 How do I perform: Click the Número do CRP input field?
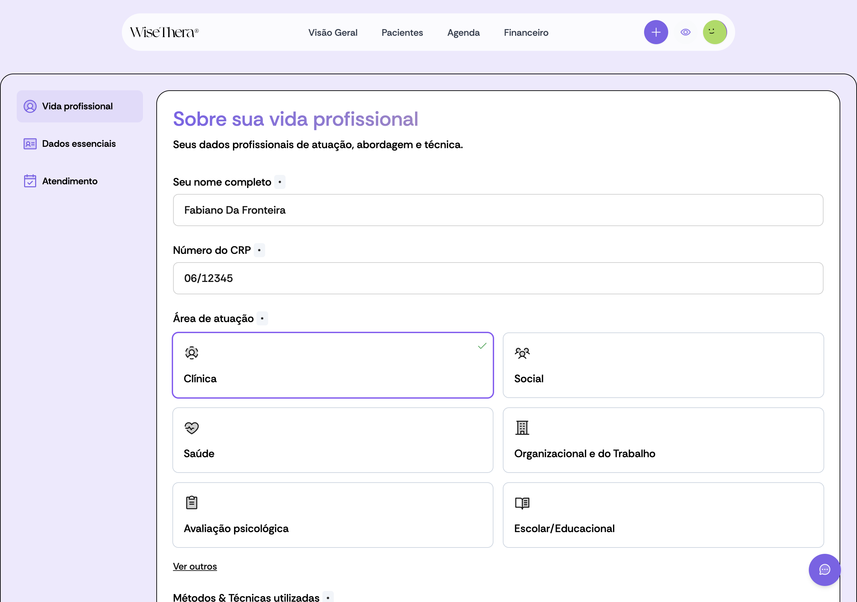click(x=498, y=278)
